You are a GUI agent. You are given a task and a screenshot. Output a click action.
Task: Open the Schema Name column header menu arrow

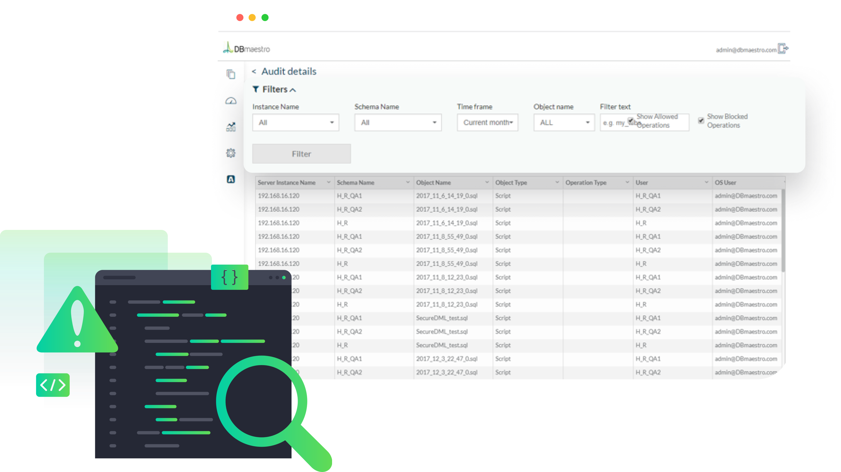pyautogui.click(x=408, y=182)
